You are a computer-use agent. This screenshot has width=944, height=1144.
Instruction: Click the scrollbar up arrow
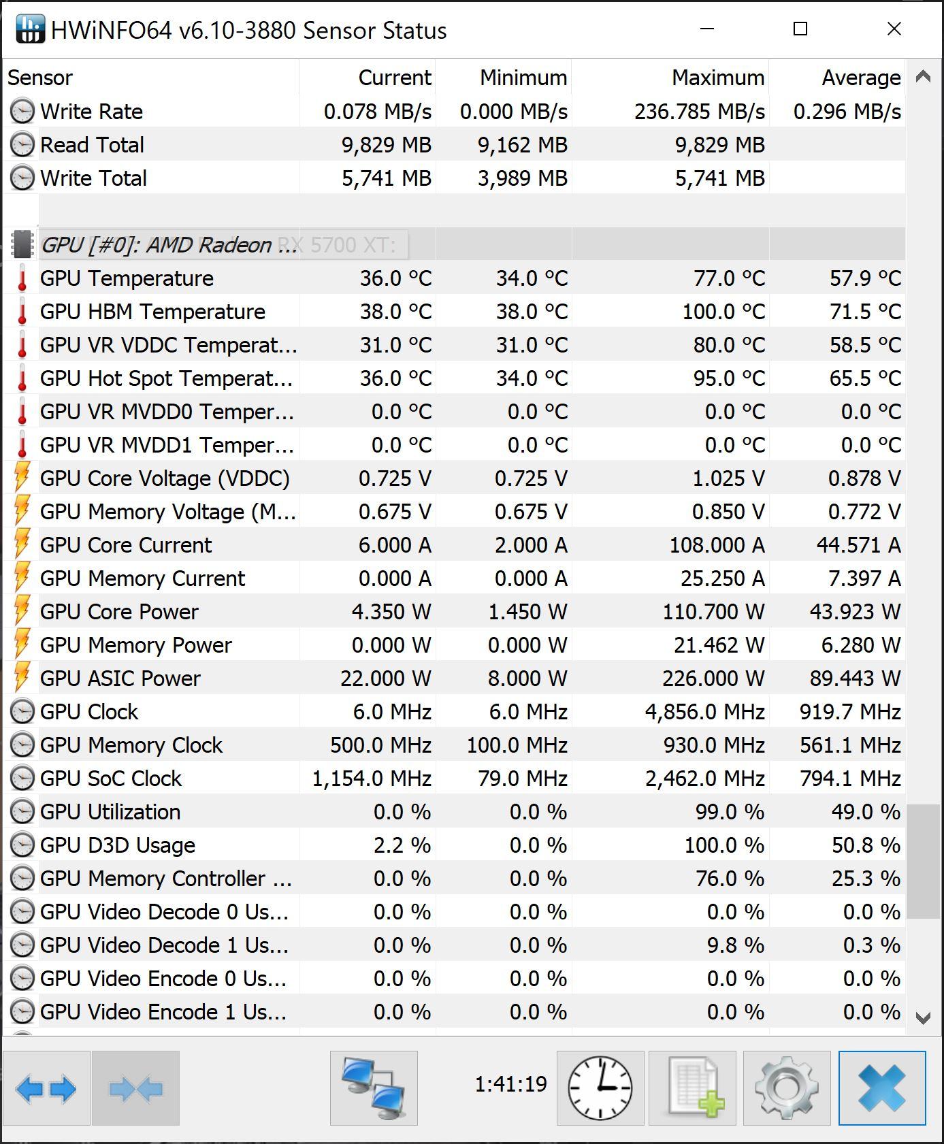tap(924, 76)
